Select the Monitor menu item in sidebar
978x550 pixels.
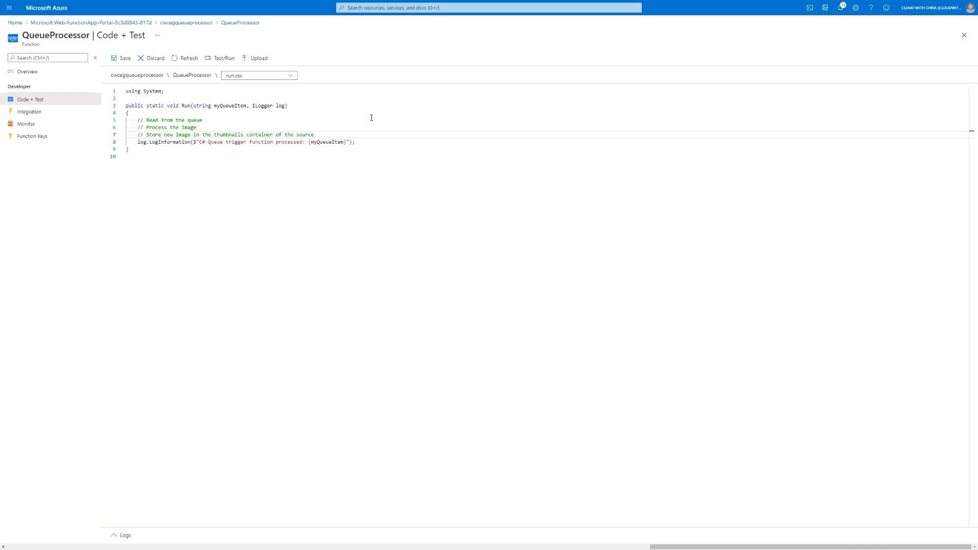point(25,124)
